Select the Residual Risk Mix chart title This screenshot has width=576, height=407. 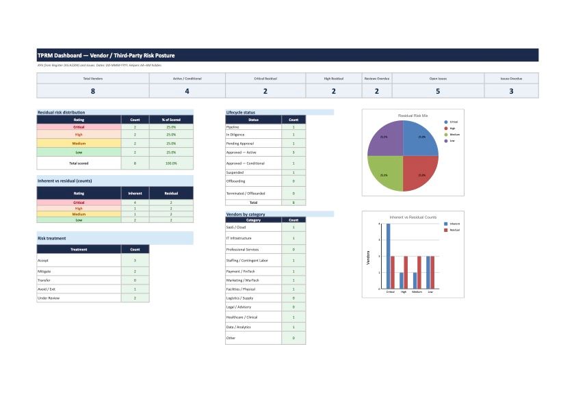click(413, 116)
